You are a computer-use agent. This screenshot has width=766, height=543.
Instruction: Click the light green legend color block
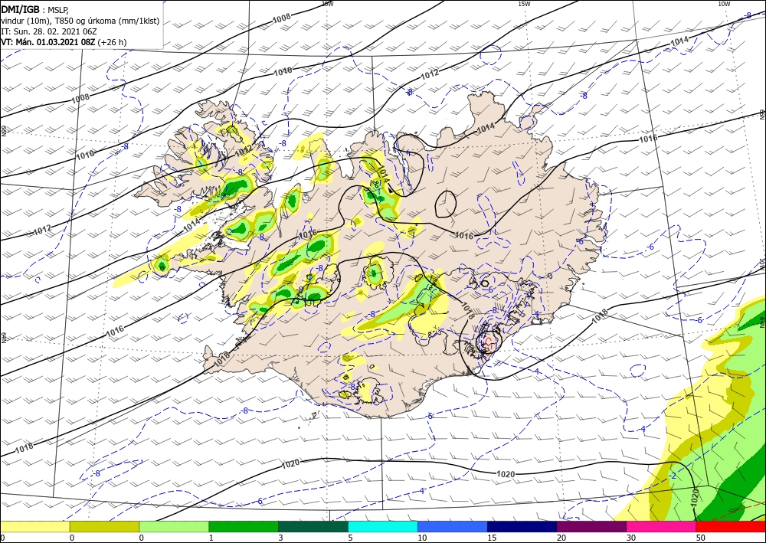(174, 526)
